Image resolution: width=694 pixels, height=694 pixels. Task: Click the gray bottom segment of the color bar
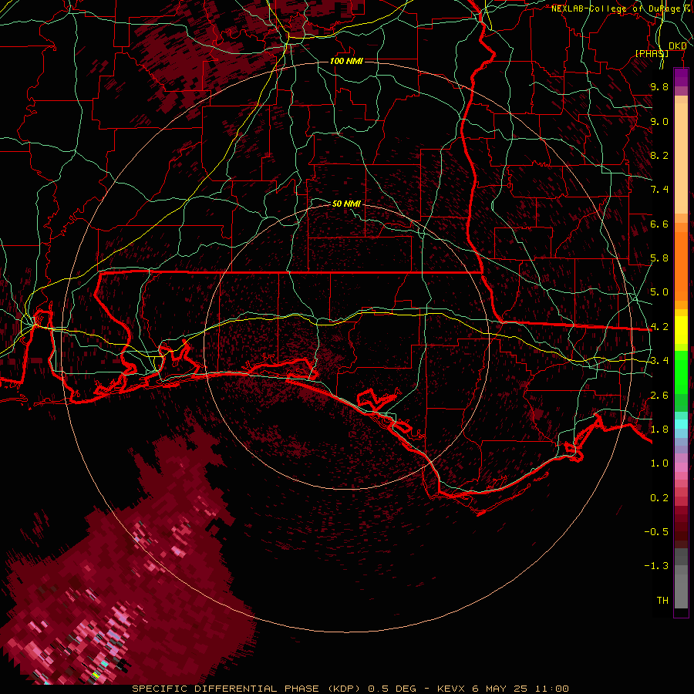coord(681,587)
